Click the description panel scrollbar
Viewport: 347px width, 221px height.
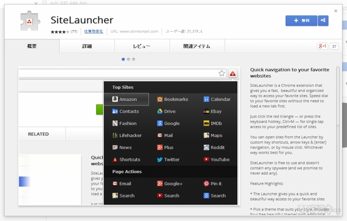click(x=338, y=140)
